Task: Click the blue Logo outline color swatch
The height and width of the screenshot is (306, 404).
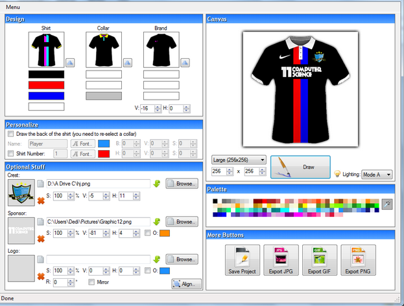Action: pos(165,271)
